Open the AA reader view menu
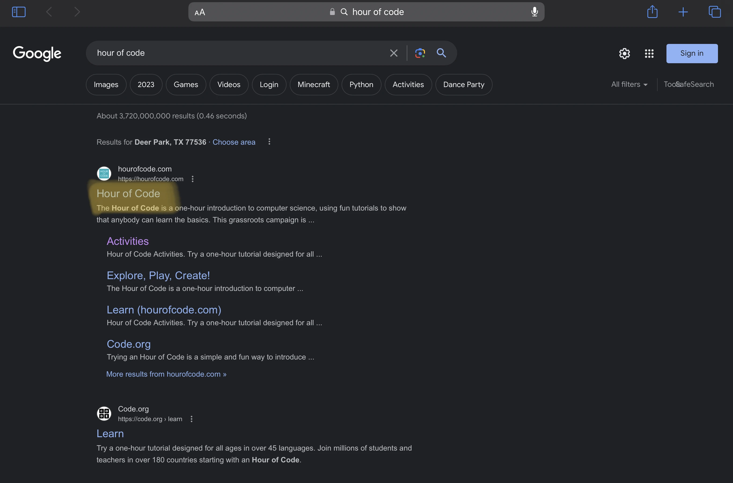The image size is (733, 483). pyautogui.click(x=200, y=12)
